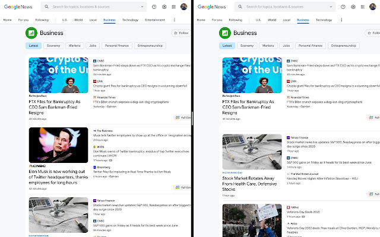
Task: Select Markets chip in left window
Action: [75, 46]
